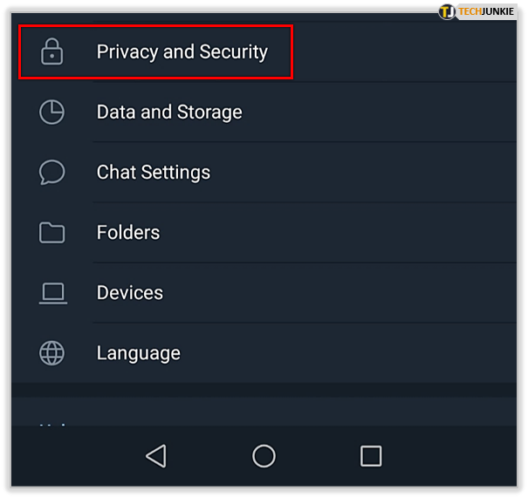
Task: Open the Devices settings entry
Action: [130, 293]
